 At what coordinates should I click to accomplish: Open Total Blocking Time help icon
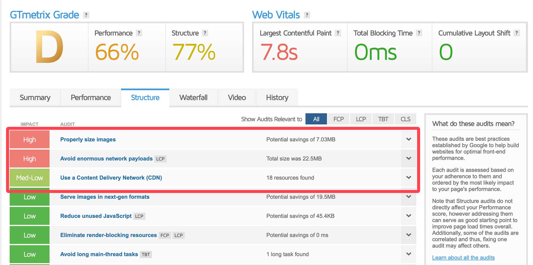coord(419,33)
